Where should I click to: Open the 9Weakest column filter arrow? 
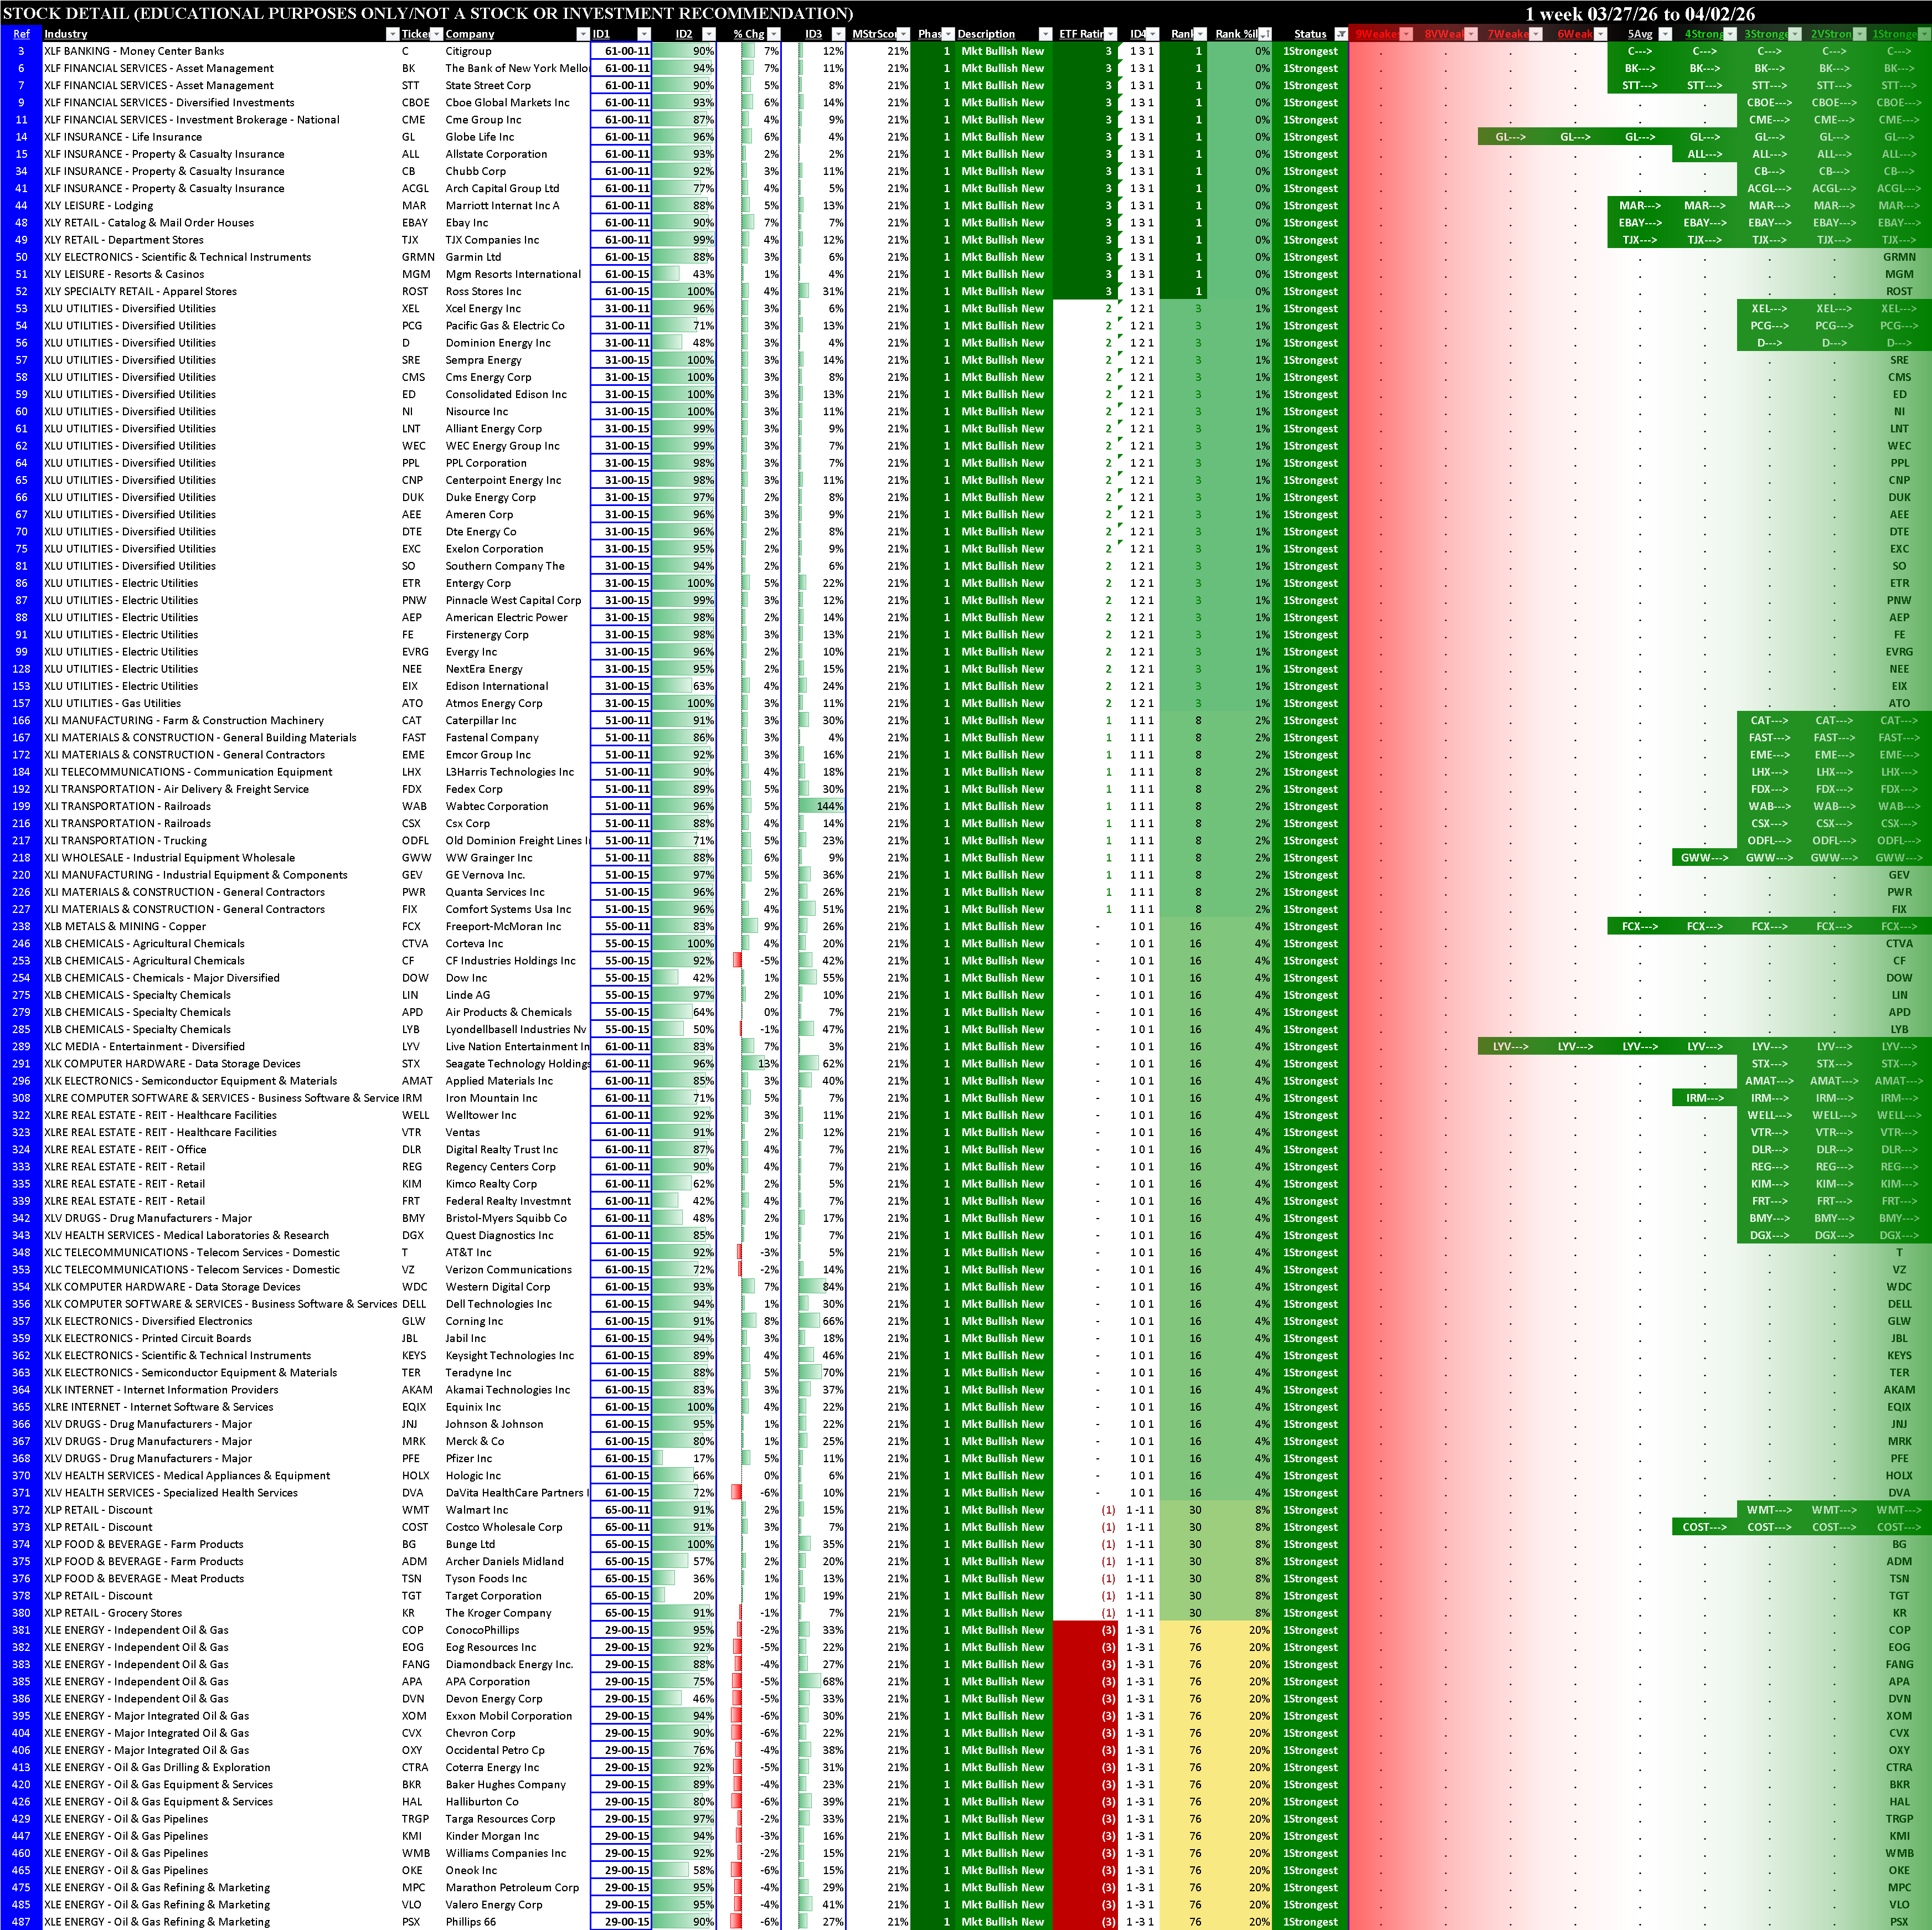click(x=1406, y=34)
